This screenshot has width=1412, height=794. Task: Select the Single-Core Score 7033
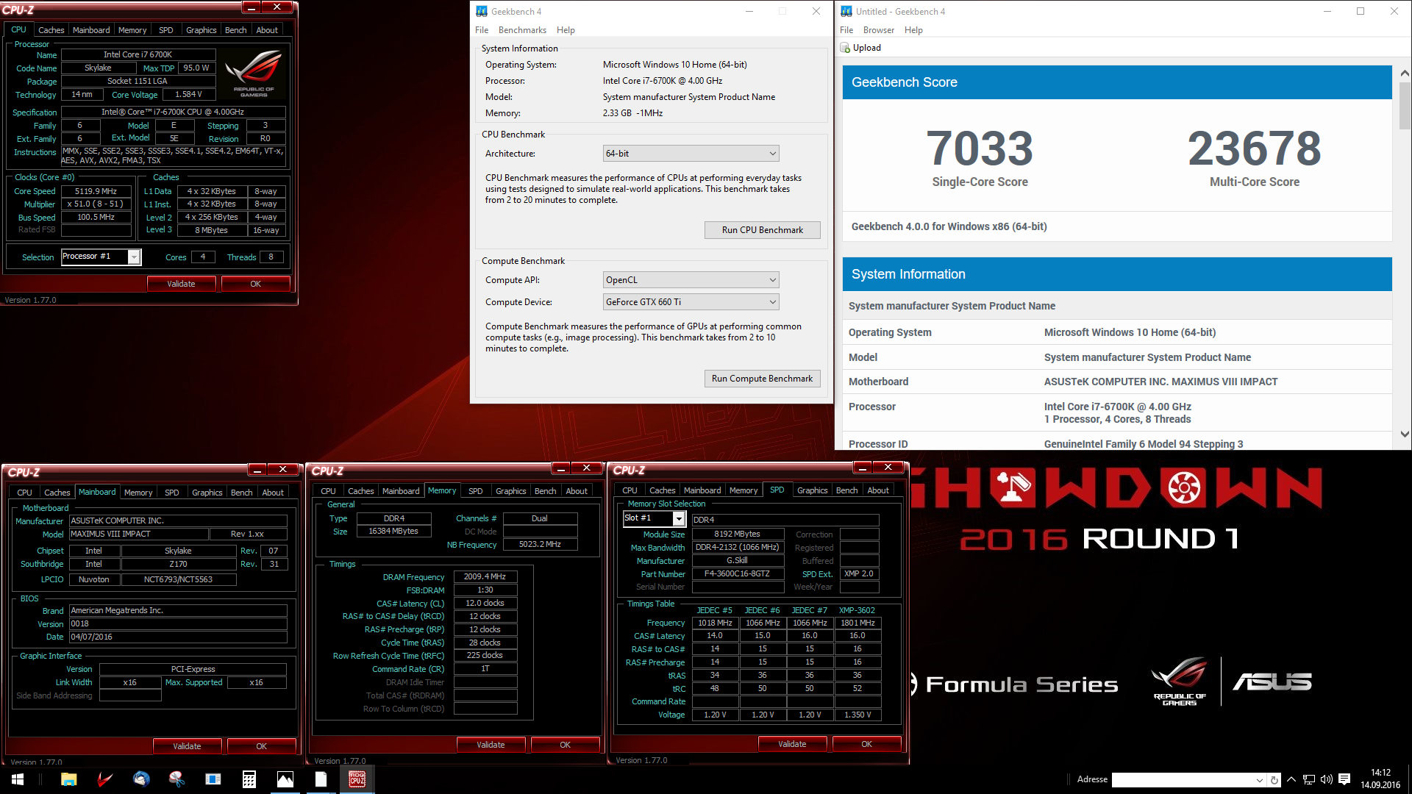980,149
